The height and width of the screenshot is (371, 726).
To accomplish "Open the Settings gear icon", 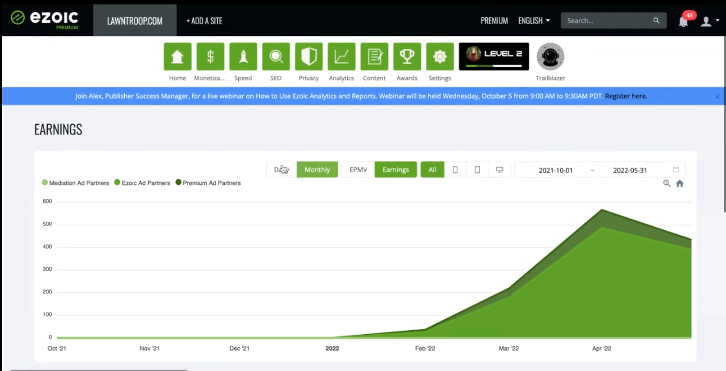I will coord(440,56).
